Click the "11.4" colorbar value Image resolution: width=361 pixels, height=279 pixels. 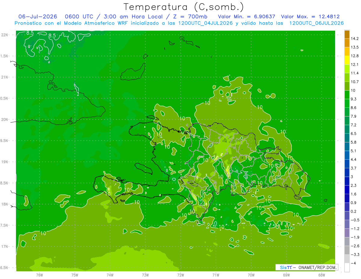355,73
